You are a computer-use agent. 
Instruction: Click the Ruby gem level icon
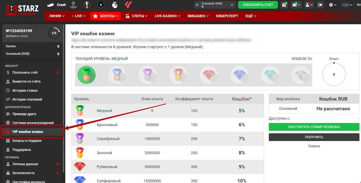pyautogui.click(x=207, y=74)
